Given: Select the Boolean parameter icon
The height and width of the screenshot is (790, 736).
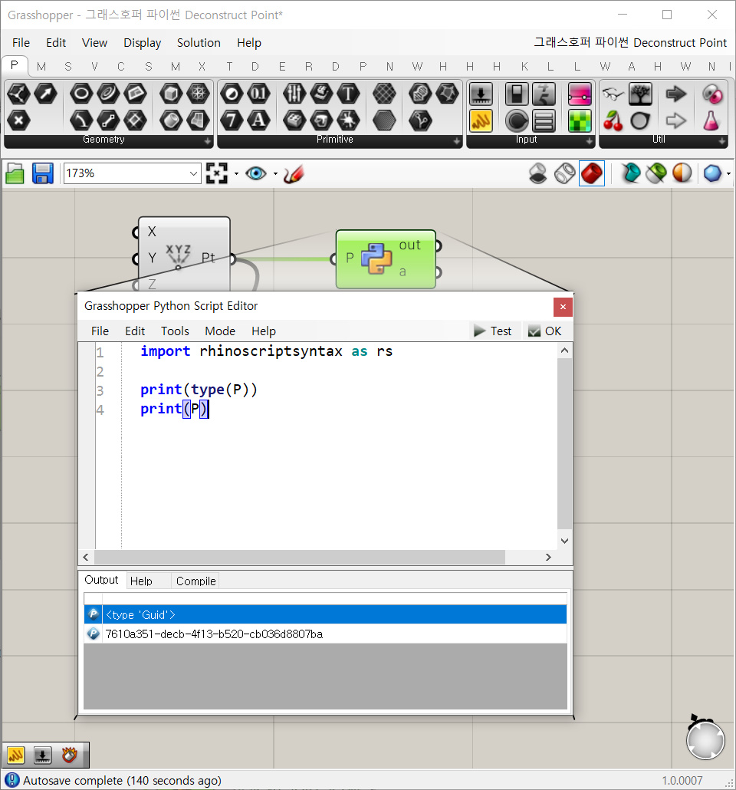Looking at the screenshot, I should (232, 94).
